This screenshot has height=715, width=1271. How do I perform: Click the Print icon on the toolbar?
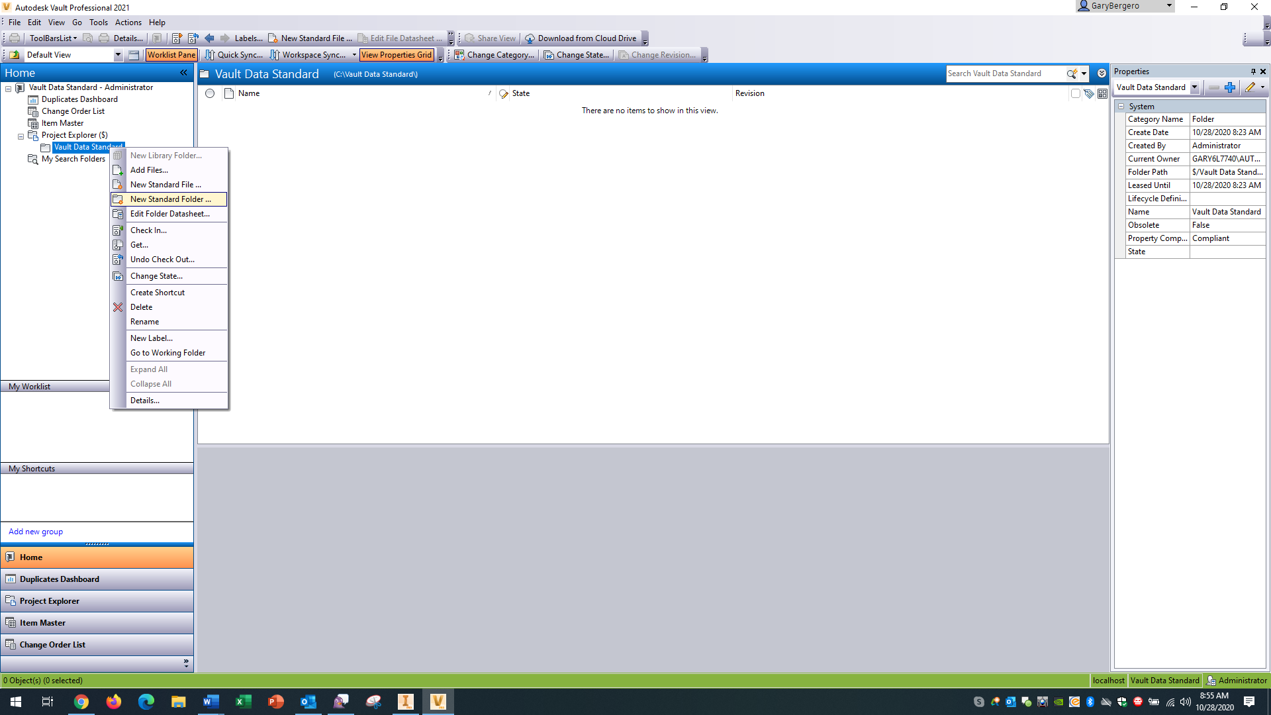pos(13,38)
